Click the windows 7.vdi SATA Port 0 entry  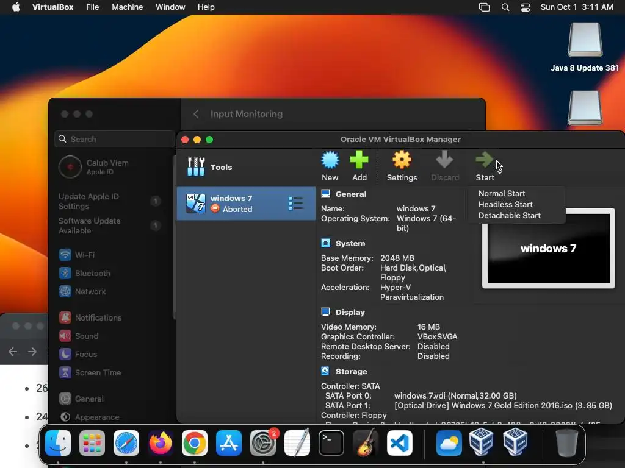click(x=455, y=395)
